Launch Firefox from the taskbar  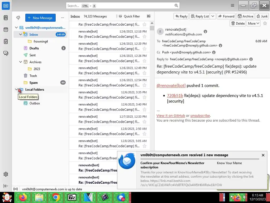(23, 197)
